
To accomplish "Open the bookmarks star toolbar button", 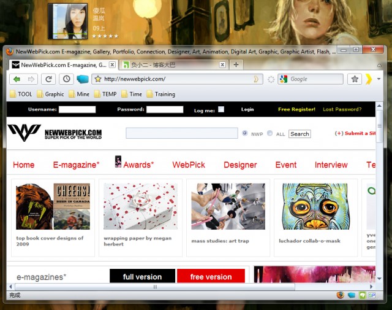I will (x=355, y=79).
